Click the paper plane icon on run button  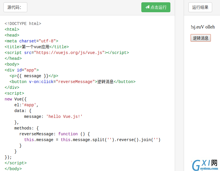[x=147, y=7]
